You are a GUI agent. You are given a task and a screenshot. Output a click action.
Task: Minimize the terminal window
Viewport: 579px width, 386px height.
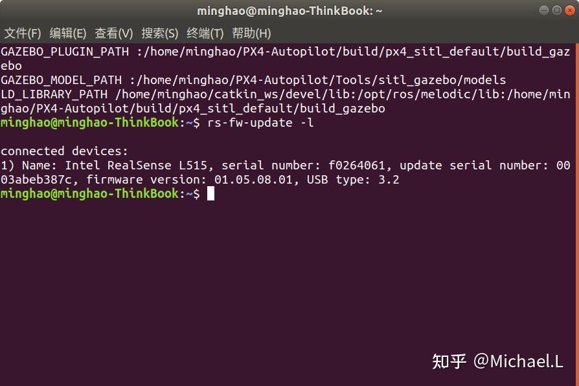[x=543, y=11]
